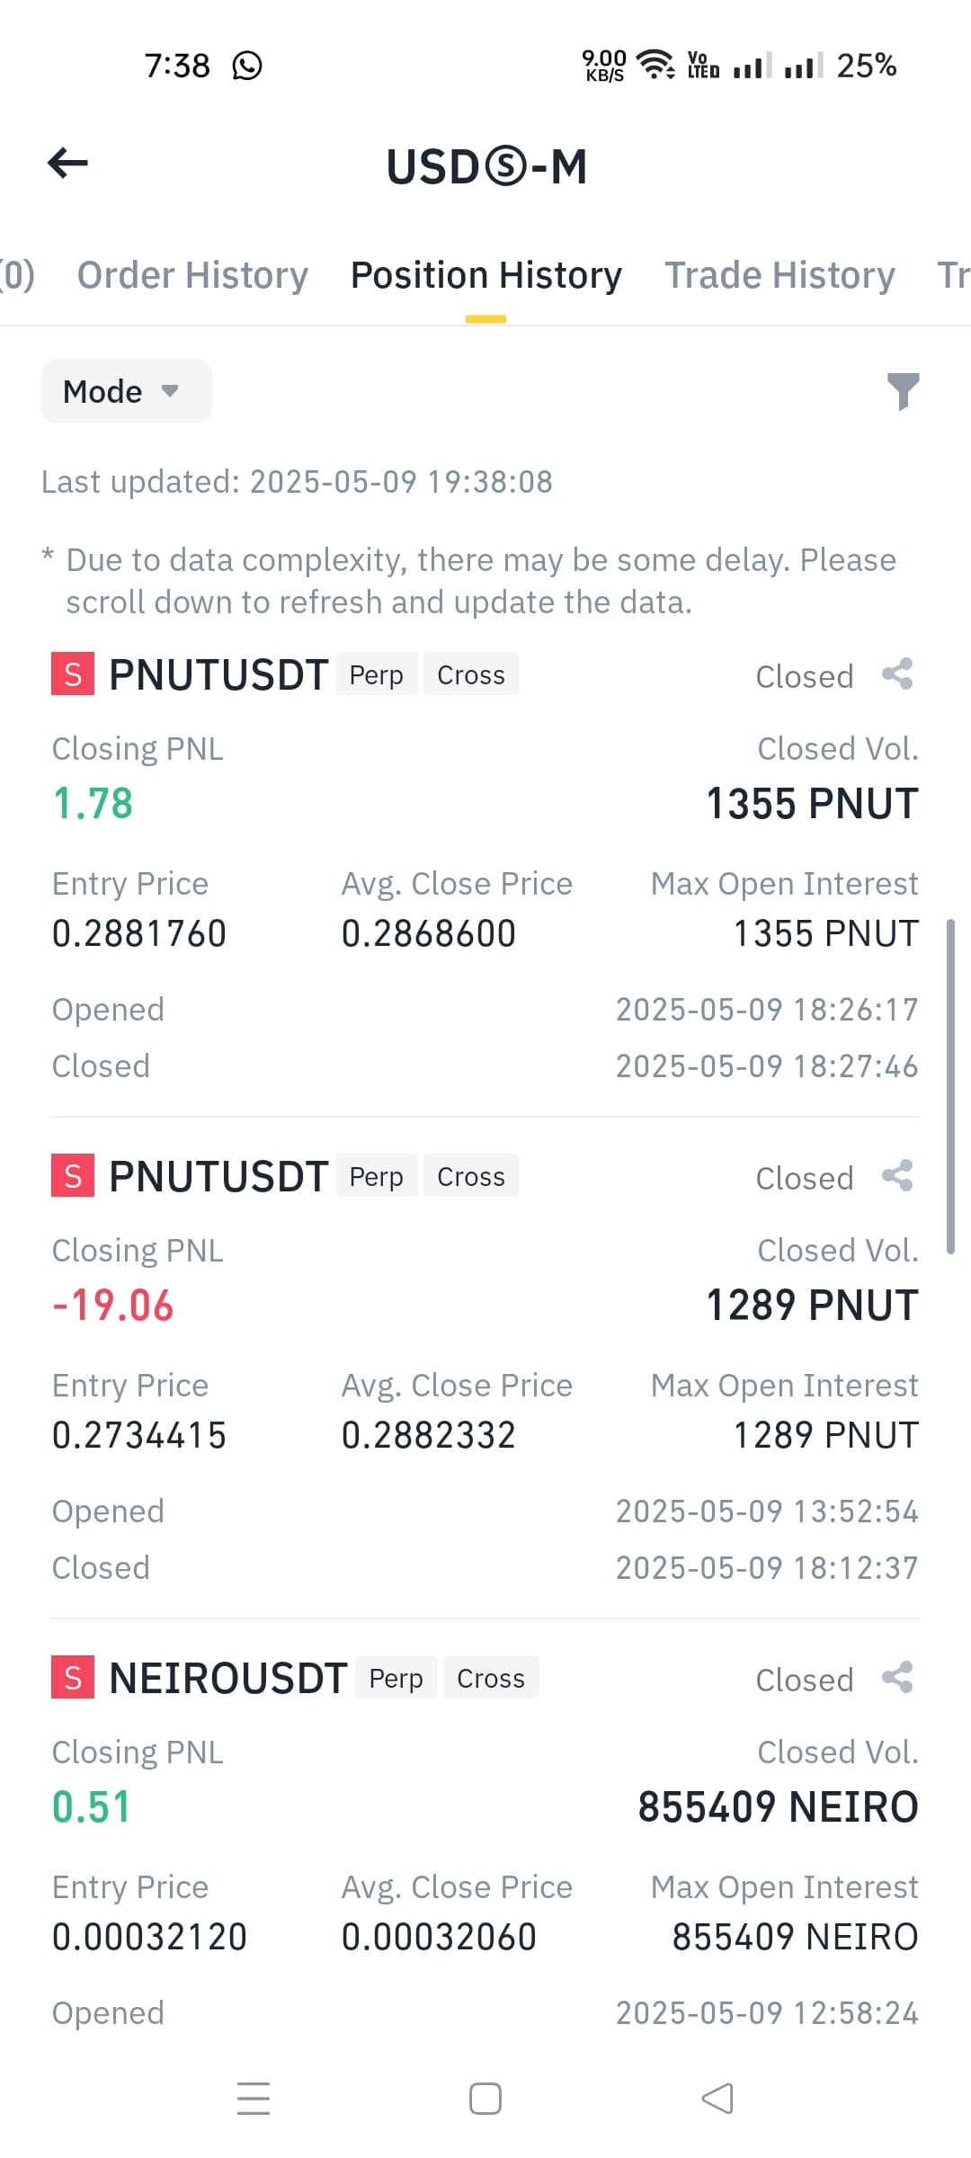
Task: Click the vertical scrollbar on the right edge
Action: pos(950,1086)
